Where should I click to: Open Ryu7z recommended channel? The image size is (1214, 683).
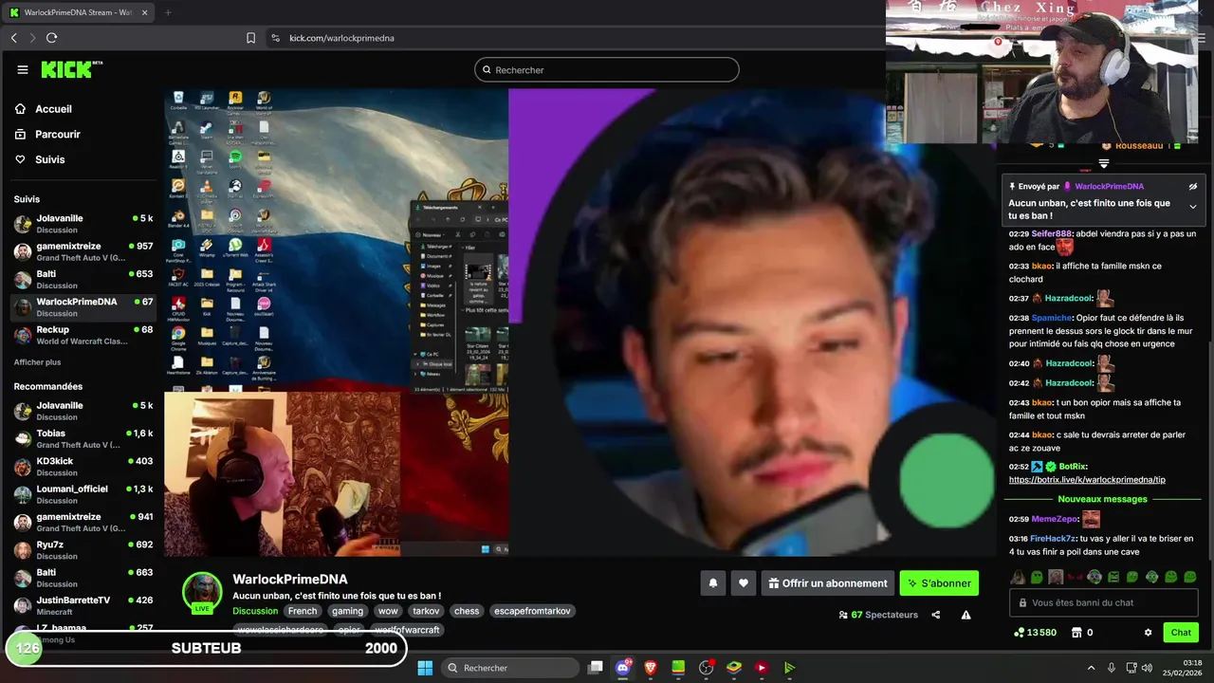click(83, 550)
